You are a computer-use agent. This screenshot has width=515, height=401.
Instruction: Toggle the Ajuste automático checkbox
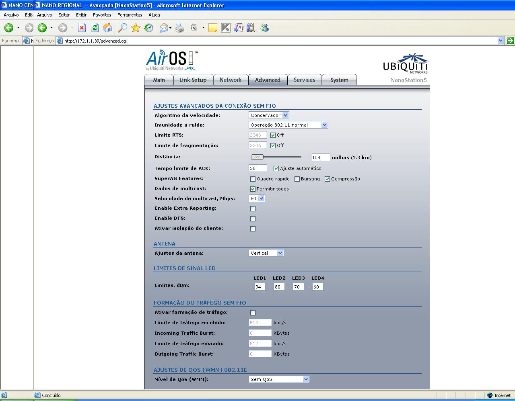(x=276, y=169)
